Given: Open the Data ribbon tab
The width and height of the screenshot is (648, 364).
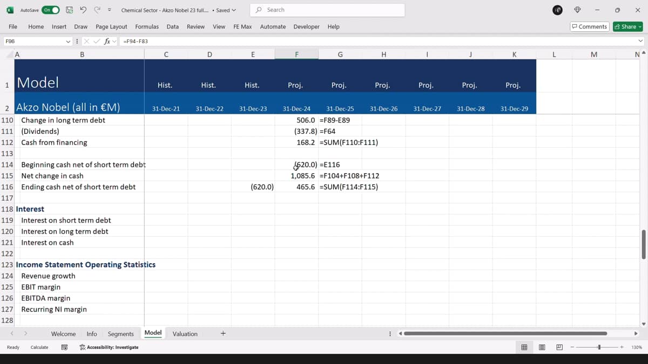Looking at the screenshot, I should point(173,26).
